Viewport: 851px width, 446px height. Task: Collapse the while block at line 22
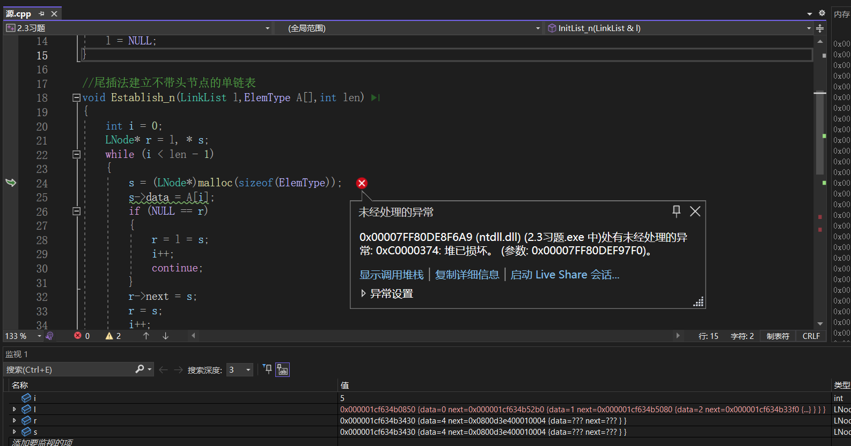click(76, 154)
